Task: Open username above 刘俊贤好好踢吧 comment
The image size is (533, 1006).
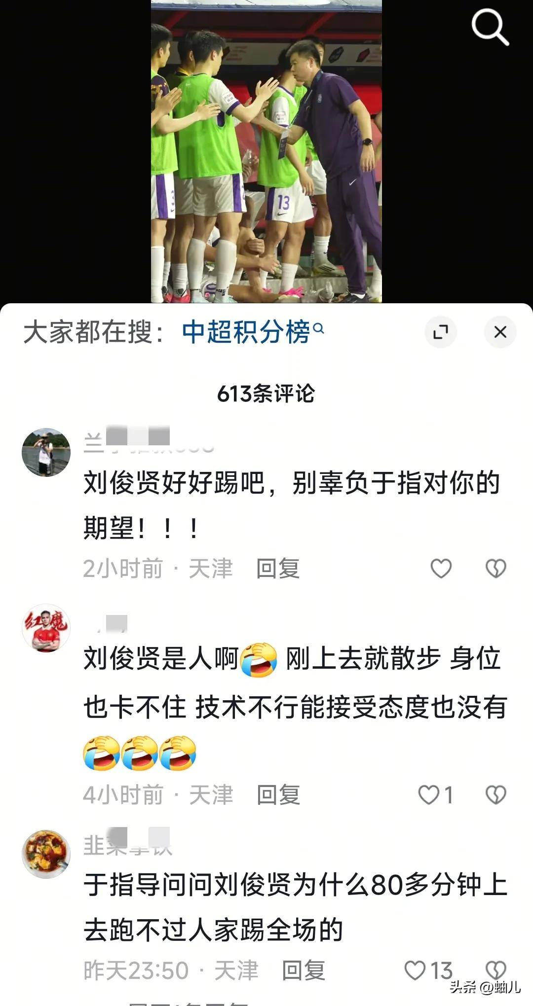Action: [x=149, y=440]
